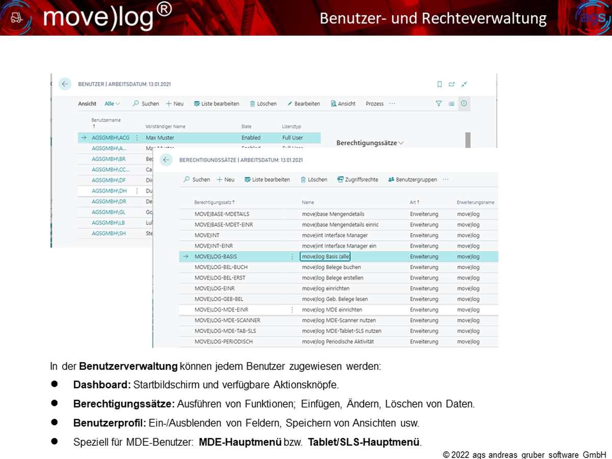Image resolution: width=612 pixels, height=459 pixels.
Task: Open Ansicht action in Benutzer toolbar
Action: [343, 104]
